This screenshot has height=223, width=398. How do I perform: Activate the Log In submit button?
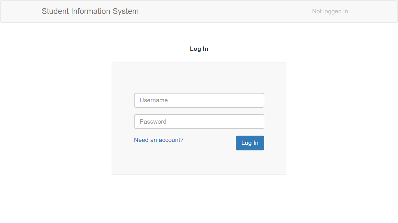click(250, 143)
